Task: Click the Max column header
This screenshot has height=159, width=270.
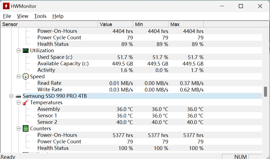Action: 186,24
